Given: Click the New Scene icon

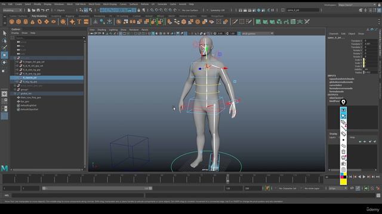Looking at the screenshot, I should click(x=29, y=10).
